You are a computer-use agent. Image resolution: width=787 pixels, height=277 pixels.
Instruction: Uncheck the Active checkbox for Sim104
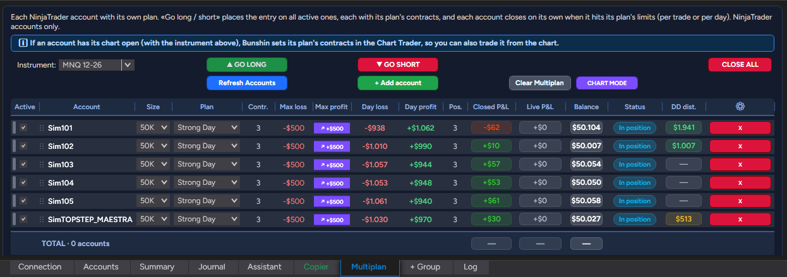coord(23,182)
